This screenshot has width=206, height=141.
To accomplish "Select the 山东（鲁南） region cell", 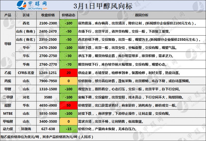I will pos(26,31).
